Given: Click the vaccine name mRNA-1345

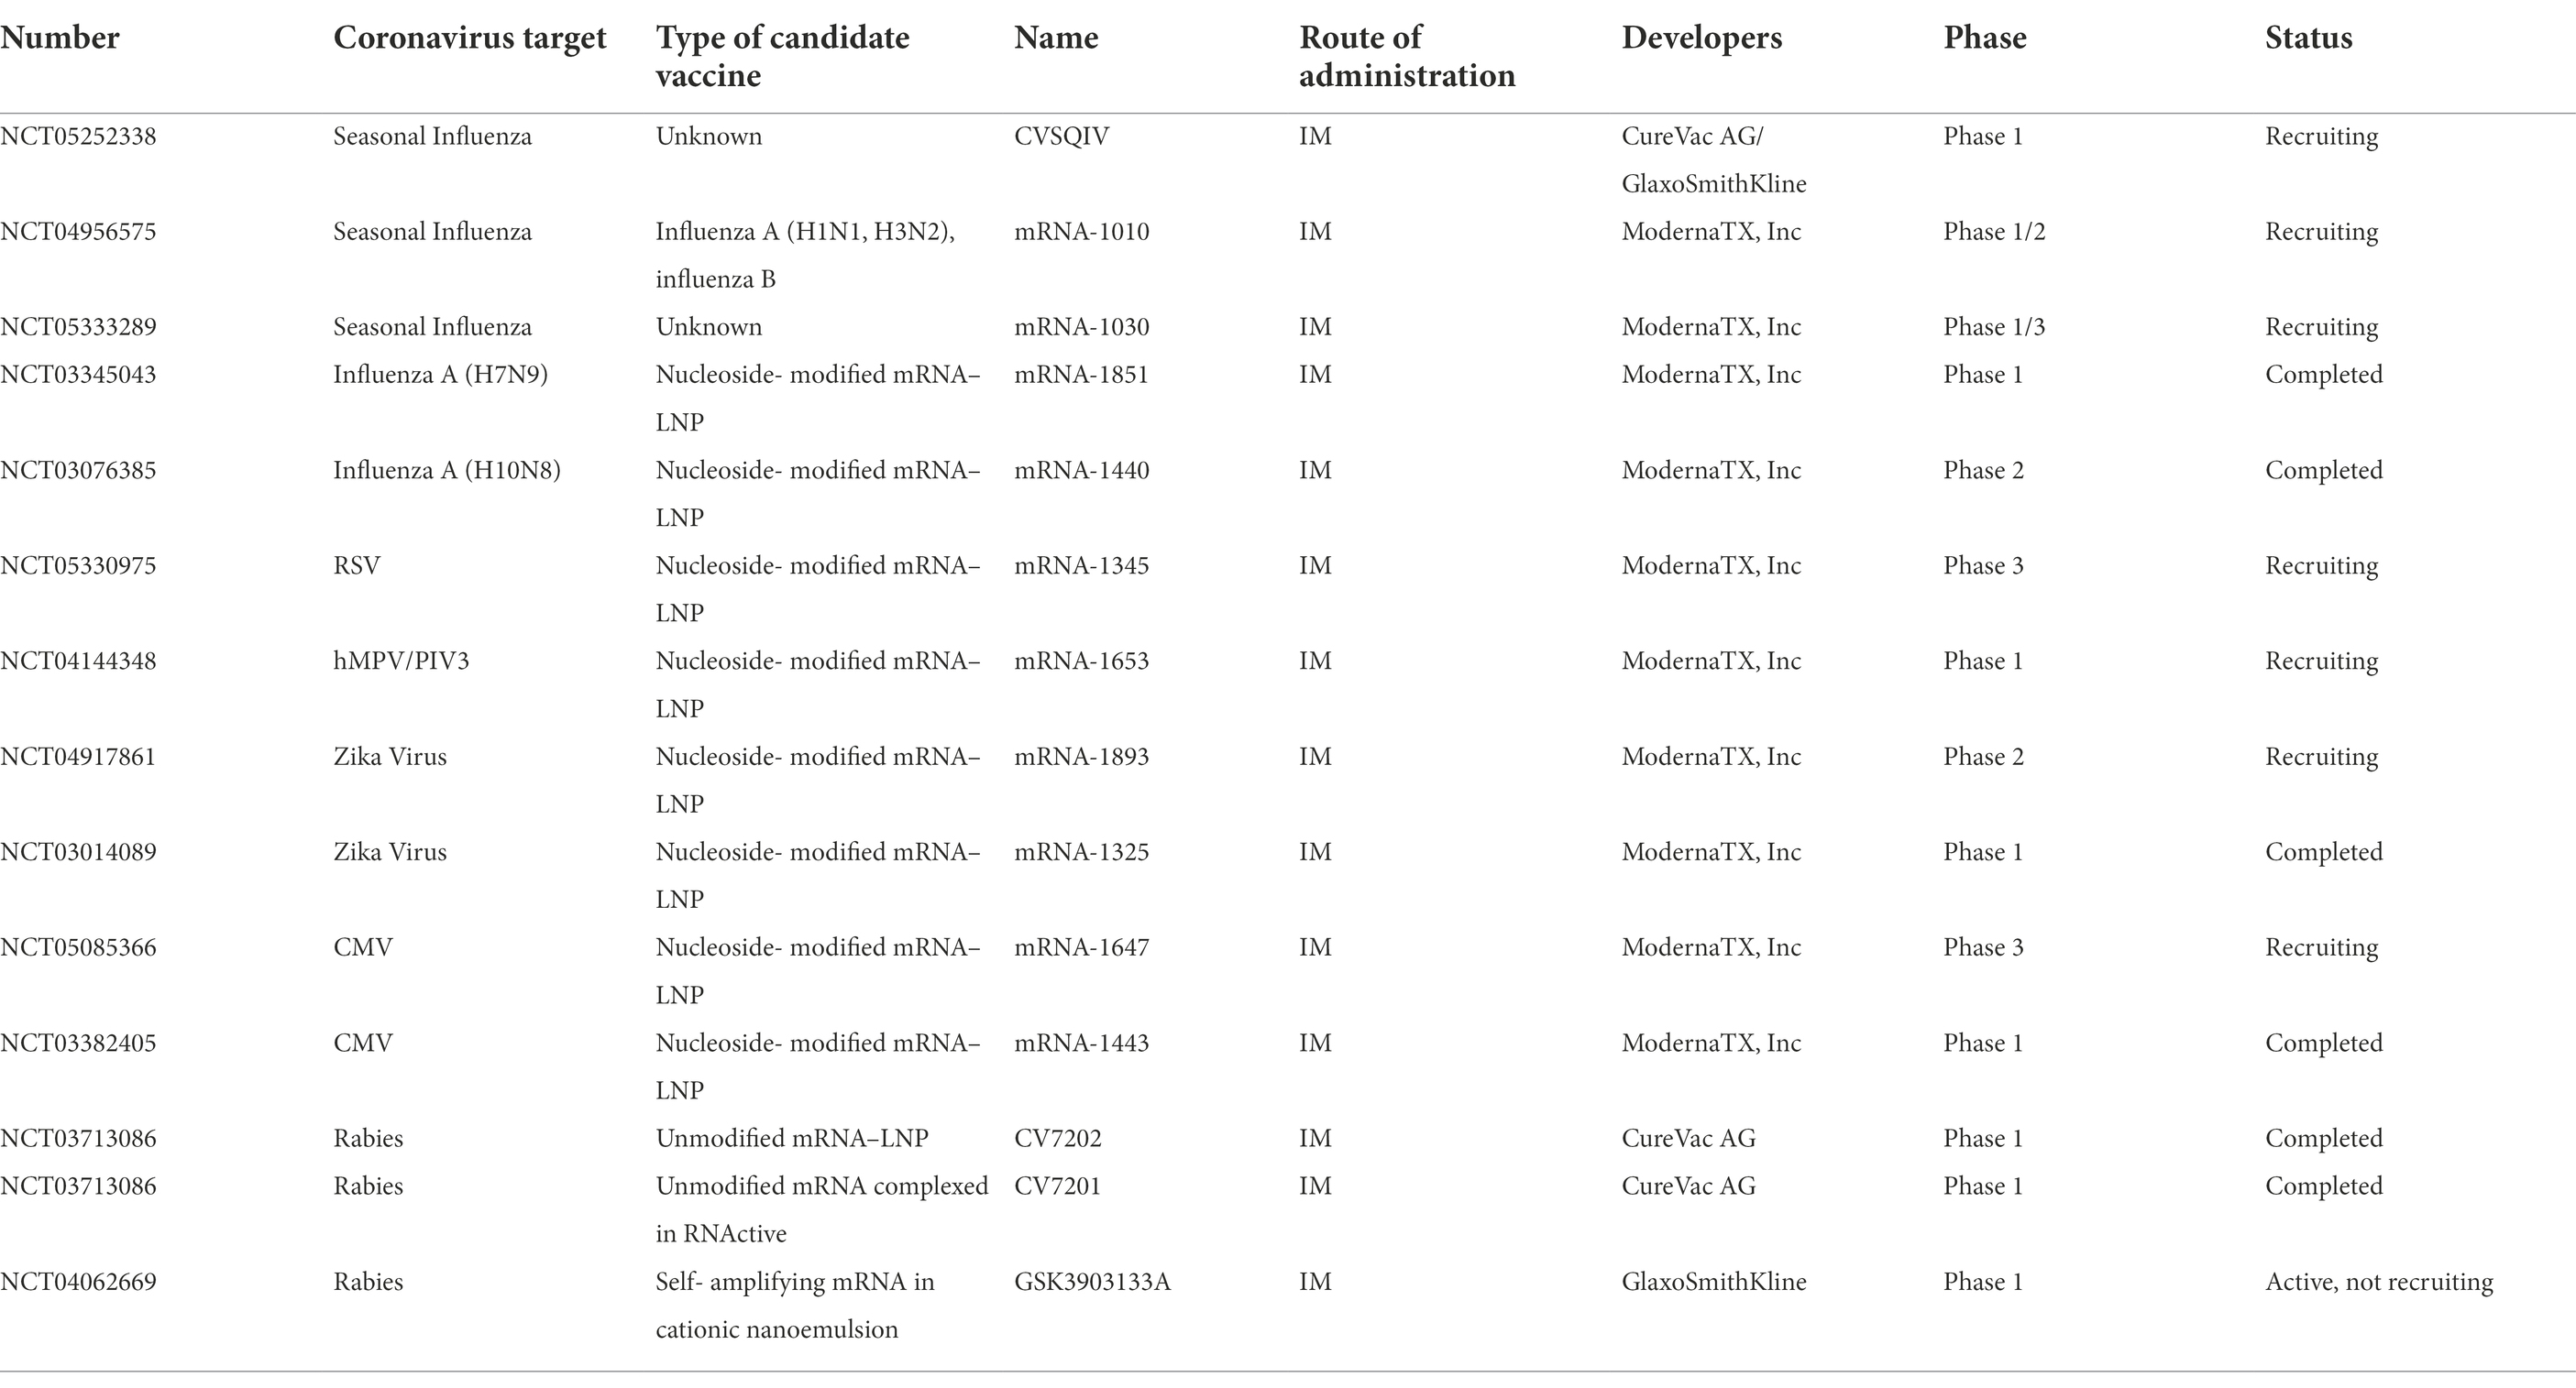Looking at the screenshot, I should pyautogui.click(x=1081, y=565).
